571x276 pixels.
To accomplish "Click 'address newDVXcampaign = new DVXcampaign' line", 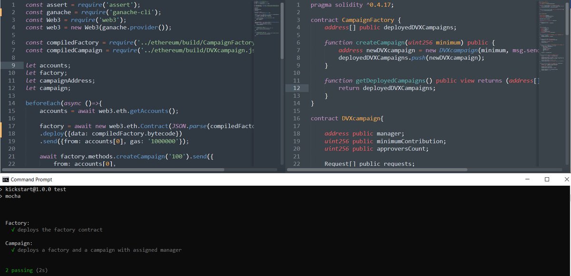I will pyautogui.click(x=439, y=50).
